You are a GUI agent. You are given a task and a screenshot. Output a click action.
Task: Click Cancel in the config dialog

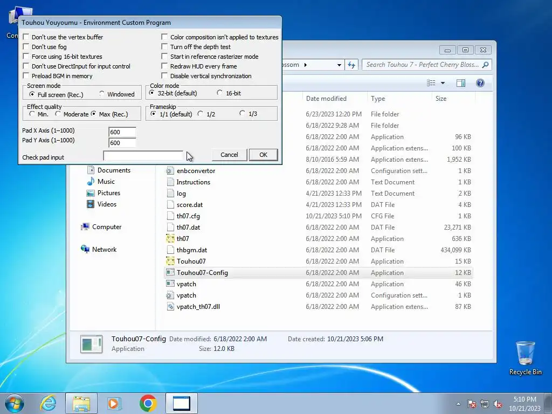229,155
